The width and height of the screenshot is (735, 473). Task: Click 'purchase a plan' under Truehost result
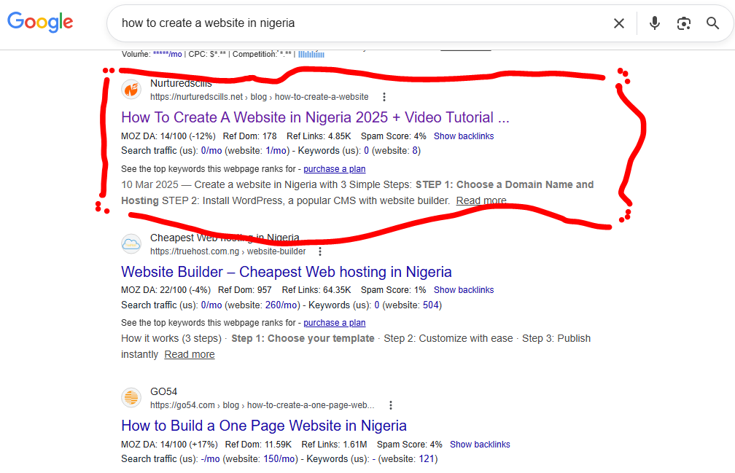[x=334, y=323]
